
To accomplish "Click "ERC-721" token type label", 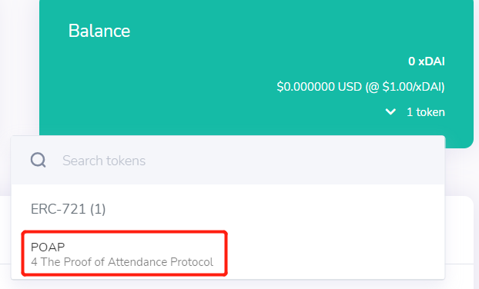I will click(x=59, y=209).
